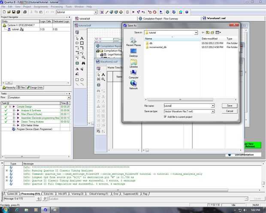Open the 'Save in' folder dropdown
The image size is (266, 213).
tap(196, 33)
